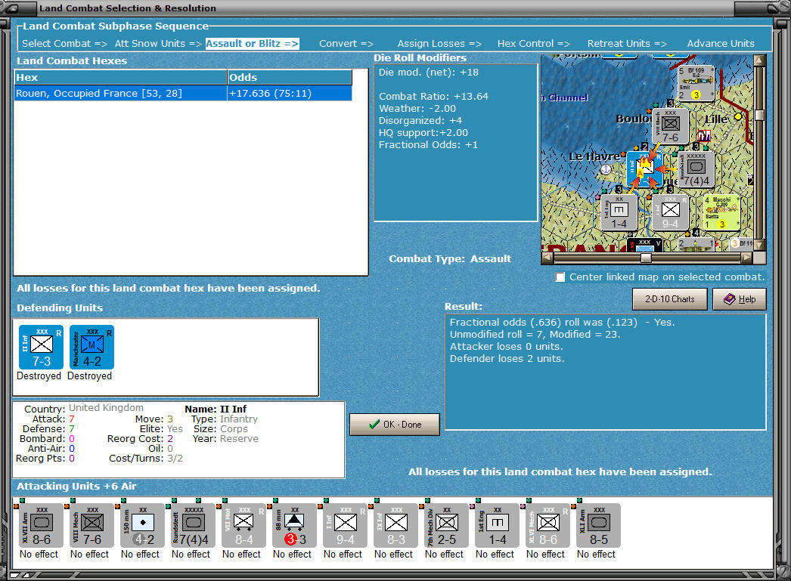Click the Select Combat subphase step
Viewport: 791px width, 581px height.
tap(64, 44)
